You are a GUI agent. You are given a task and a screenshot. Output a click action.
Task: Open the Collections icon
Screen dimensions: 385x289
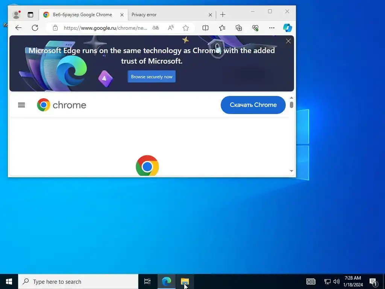(x=239, y=28)
